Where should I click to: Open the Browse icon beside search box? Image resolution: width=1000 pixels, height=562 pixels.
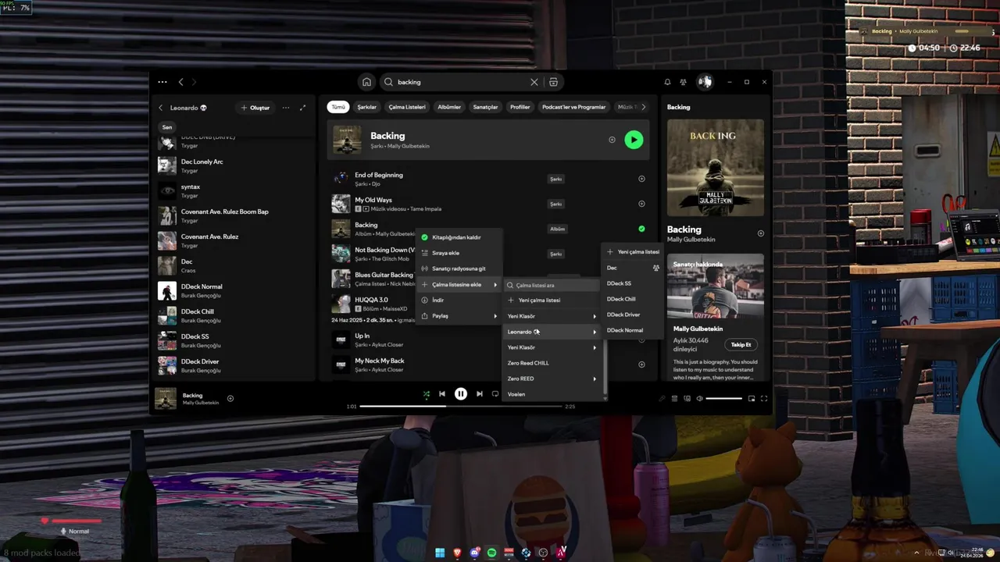[x=553, y=82]
